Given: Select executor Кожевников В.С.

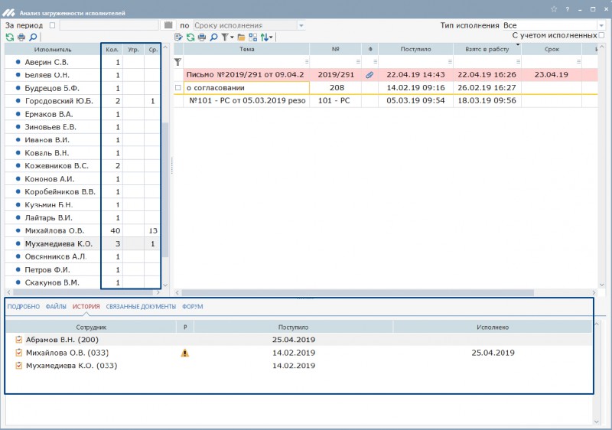Looking at the screenshot, I should point(56,166).
